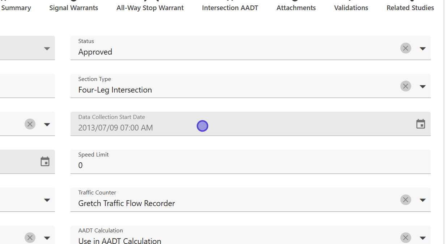The height and width of the screenshot is (244, 447).
Task: Go to the Intersection AADT tab
Action: pyautogui.click(x=230, y=8)
